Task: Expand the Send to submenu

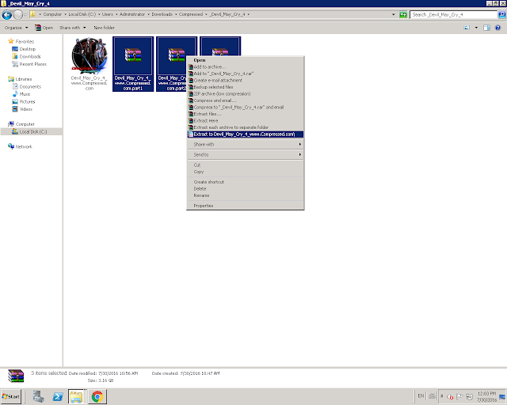Action: coord(245,155)
